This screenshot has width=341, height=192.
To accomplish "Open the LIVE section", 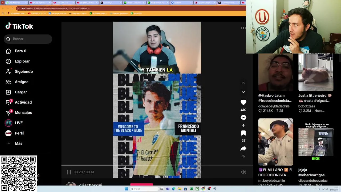I will pyautogui.click(x=19, y=123).
